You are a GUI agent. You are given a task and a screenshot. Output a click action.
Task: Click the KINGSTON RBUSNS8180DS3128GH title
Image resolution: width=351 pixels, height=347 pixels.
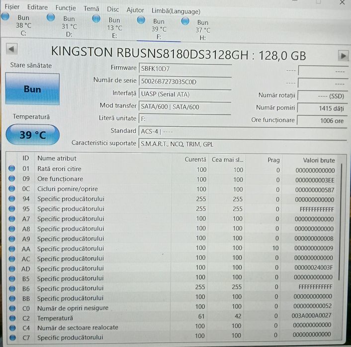178,54
